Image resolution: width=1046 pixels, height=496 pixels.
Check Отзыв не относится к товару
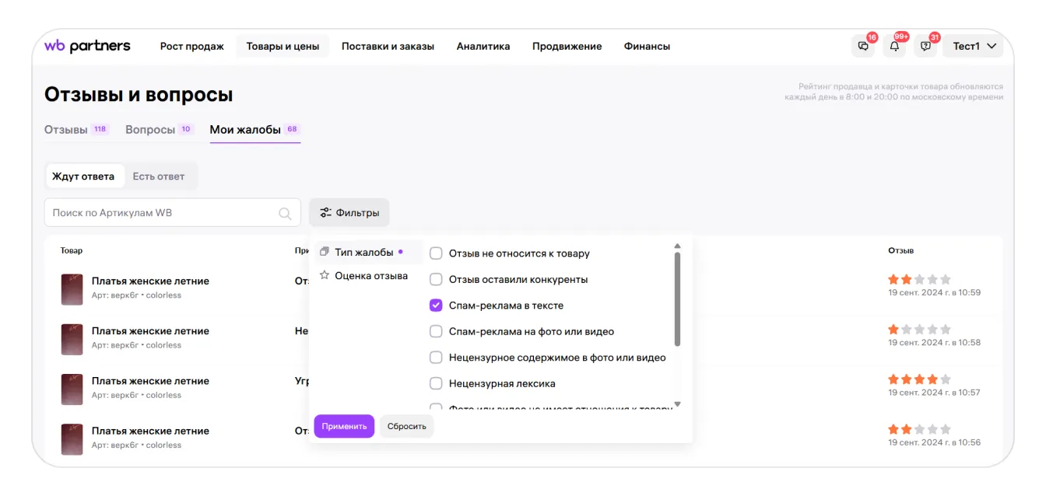(436, 253)
